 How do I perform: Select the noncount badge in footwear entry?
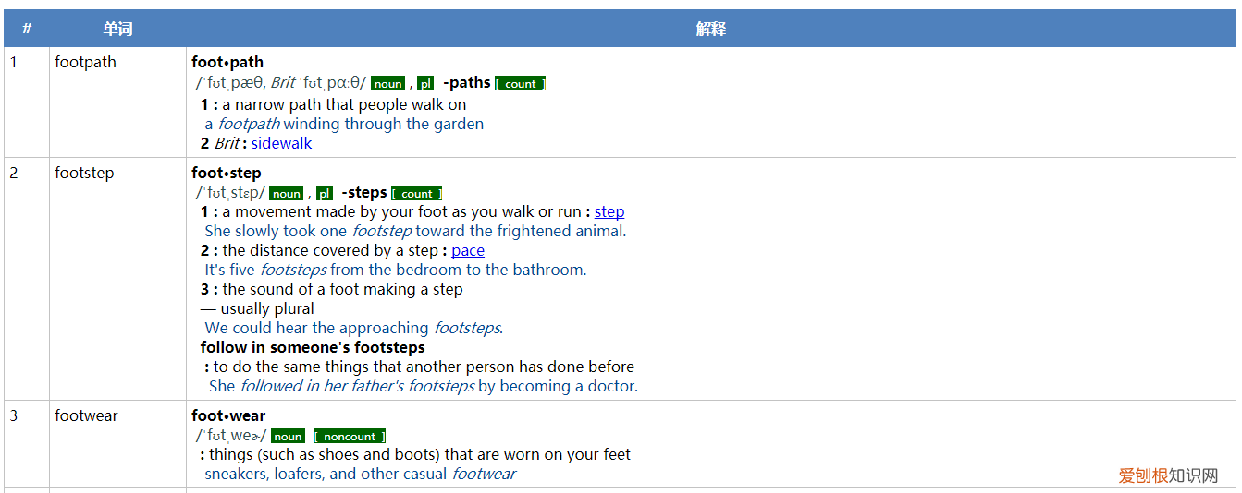[350, 437]
